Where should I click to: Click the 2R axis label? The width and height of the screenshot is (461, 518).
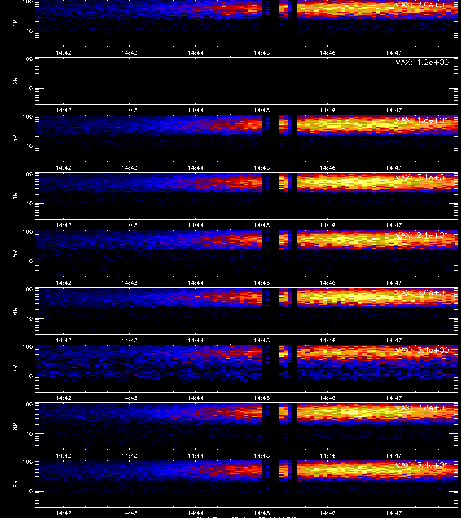[x=15, y=81]
